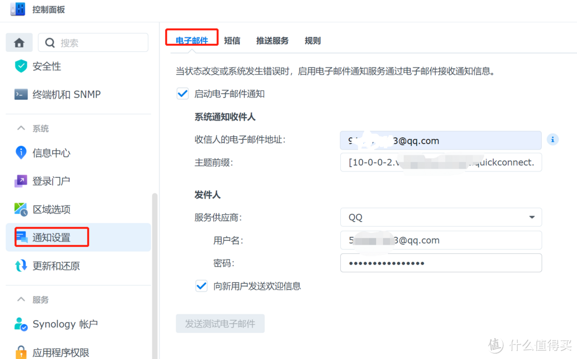Screen dimensions: 577x359
Task: Uncheck 向新用户发送欢迎信息 welcome message option
Action: coord(201,286)
